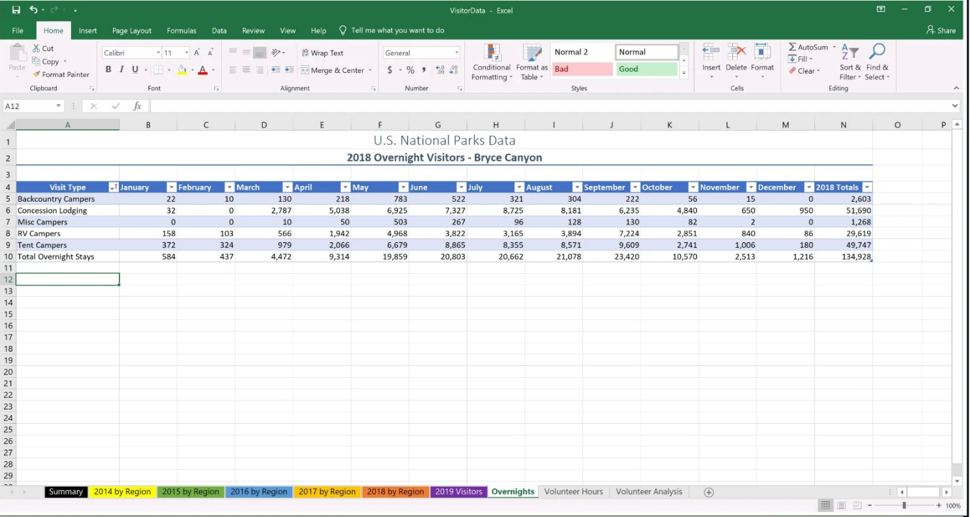The height and width of the screenshot is (517, 970).
Task: Click the Save icon in title bar
Action: point(16,10)
